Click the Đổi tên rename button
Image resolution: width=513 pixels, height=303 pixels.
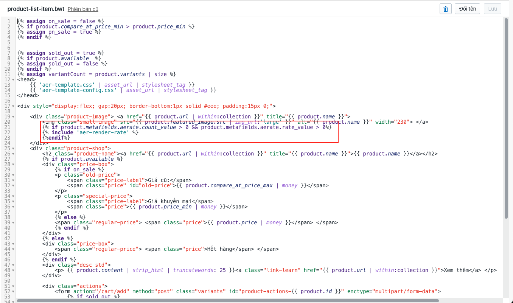(467, 9)
